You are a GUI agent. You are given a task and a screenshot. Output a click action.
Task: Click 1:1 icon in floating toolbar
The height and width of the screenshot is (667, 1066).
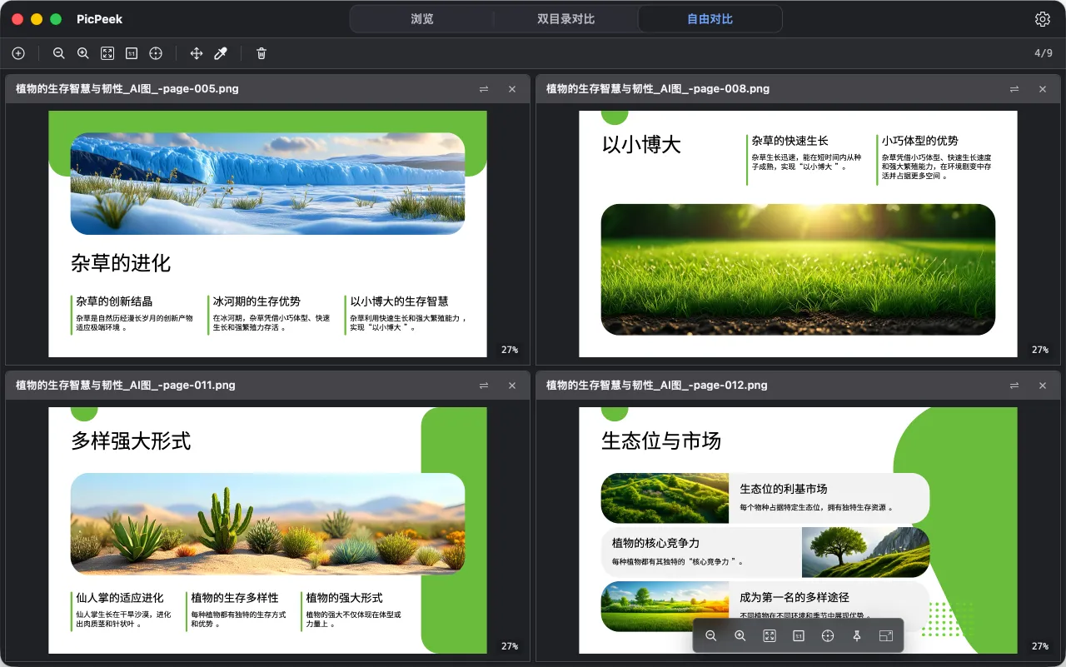click(799, 635)
